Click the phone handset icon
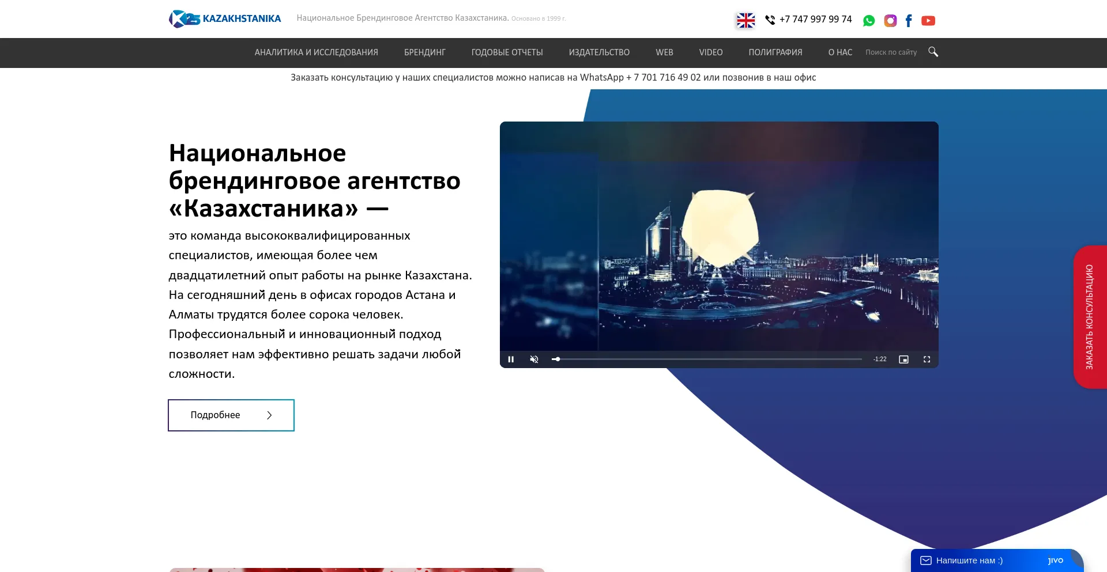Viewport: 1107px width, 572px height. [770, 20]
